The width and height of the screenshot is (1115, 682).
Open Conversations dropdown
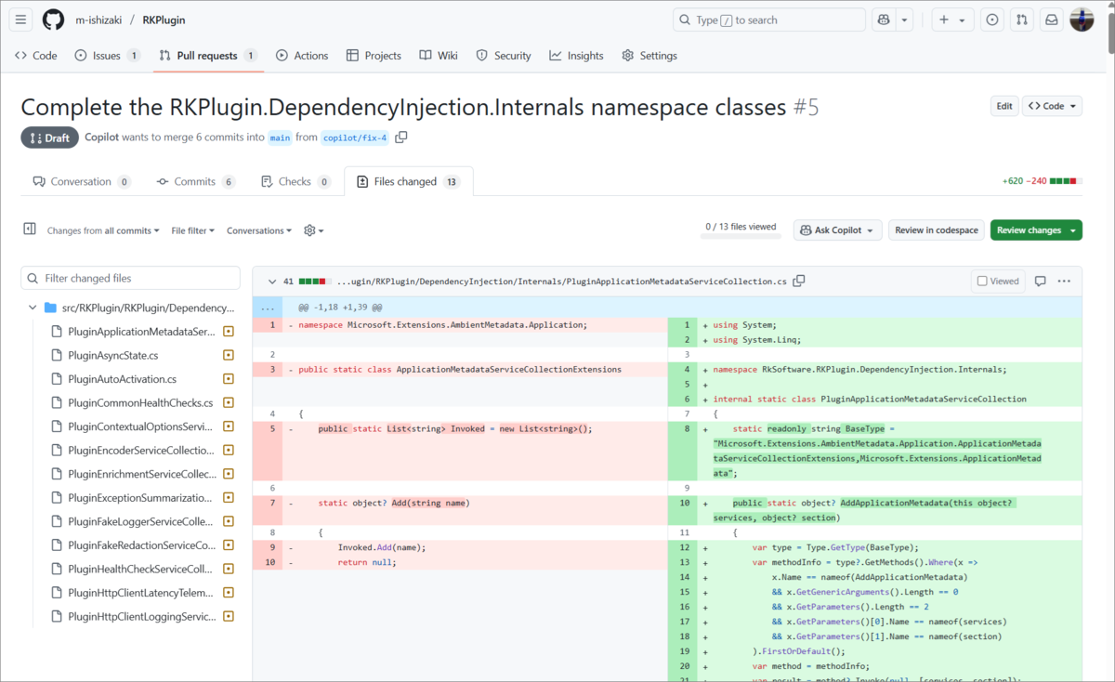[259, 230]
